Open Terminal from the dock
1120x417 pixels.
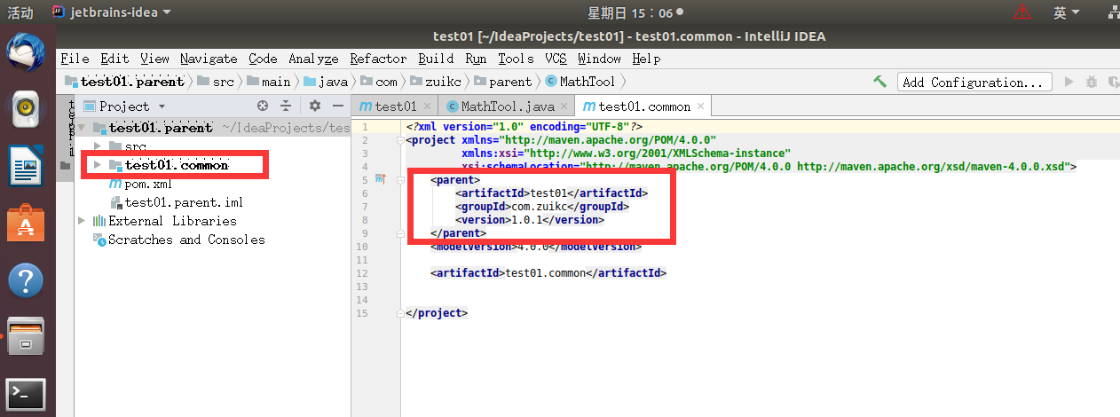tap(26, 394)
